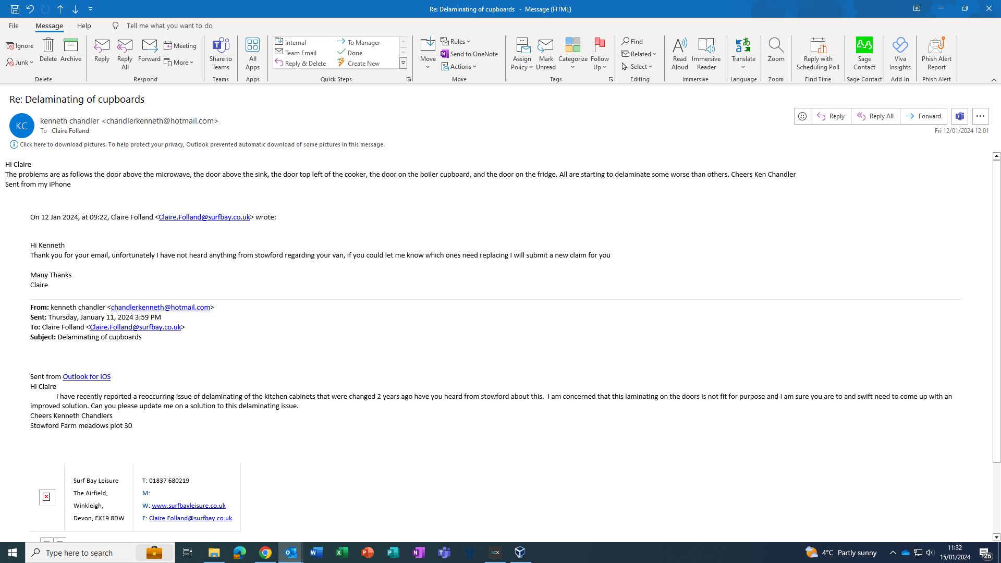Switch to the Help ribbon tab

84,26
